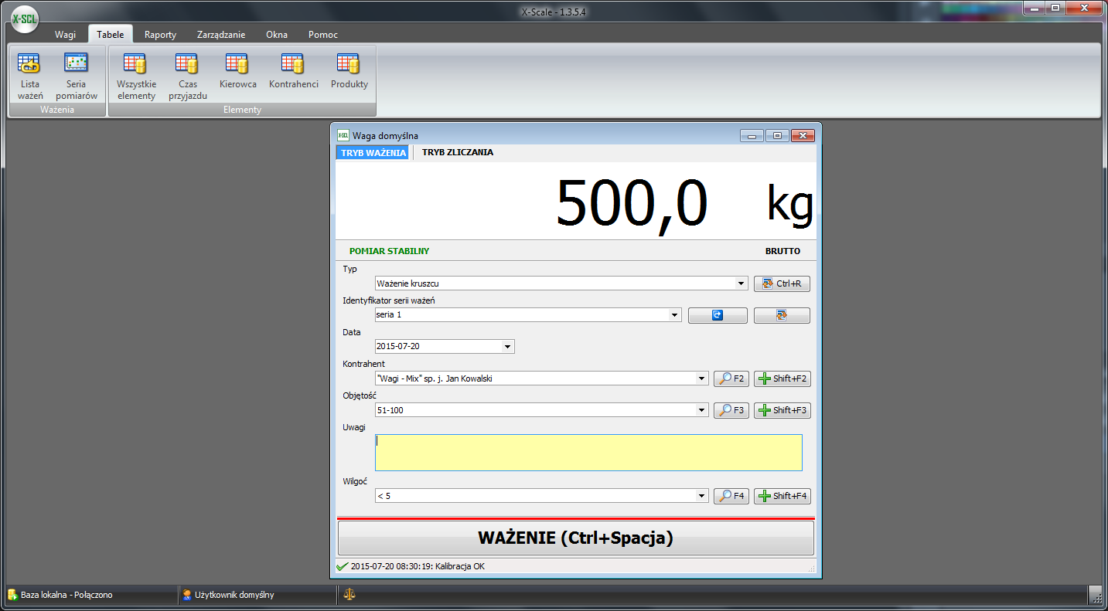Open the Czas przyjazdu table
The height and width of the screenshot is (611, 1108).
click(x=187, y=76)
